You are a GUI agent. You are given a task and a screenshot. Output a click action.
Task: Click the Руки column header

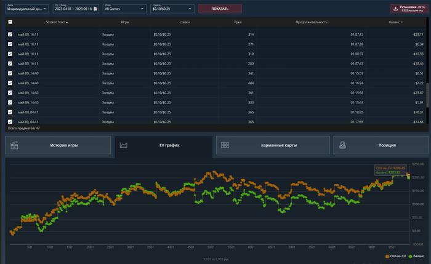[238, 22]
